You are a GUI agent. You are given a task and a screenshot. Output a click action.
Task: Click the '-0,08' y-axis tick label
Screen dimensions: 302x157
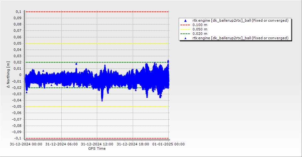click(x=17, y=126)
